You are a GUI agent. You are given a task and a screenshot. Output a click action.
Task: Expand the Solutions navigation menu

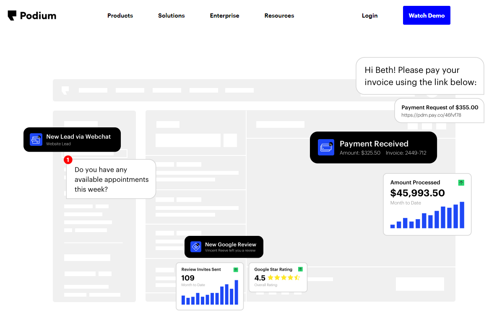pos(171,16)
